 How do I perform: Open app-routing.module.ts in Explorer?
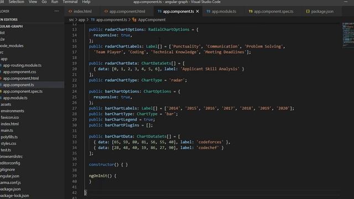[22, 65]
